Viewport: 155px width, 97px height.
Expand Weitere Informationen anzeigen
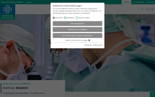click(78, 40)
